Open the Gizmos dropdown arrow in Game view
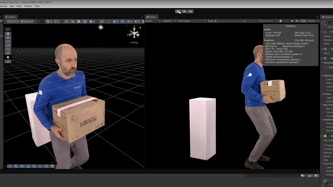Image resolution: width=333 pixels, height=187 pixels. pyautogui.click(x=318, y=21)
